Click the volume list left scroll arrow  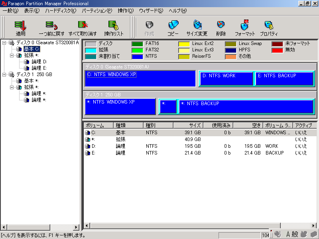tap(87, 225)
